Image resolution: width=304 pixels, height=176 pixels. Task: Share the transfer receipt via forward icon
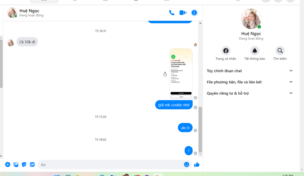[x=165, y=74]
